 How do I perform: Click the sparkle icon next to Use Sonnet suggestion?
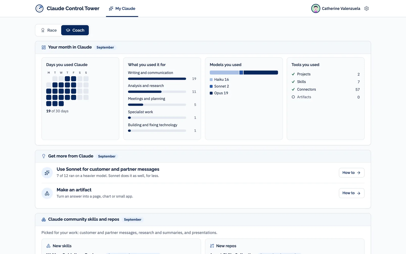tap(47, 173)
